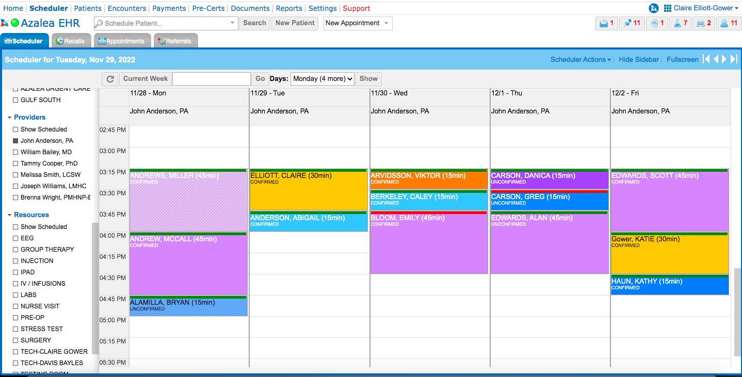Click the Hide Sidebar link
The width and height of the screenshot is (742, 377).
[x=638, y=59]
